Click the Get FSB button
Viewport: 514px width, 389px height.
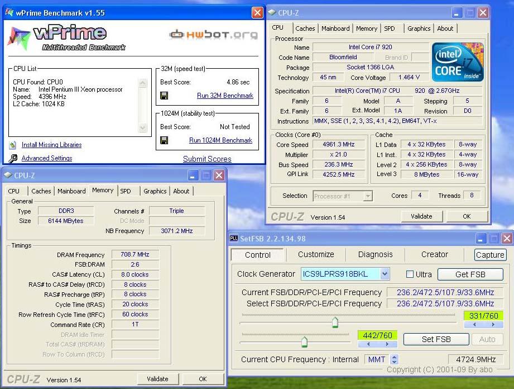tap(470, 274)
